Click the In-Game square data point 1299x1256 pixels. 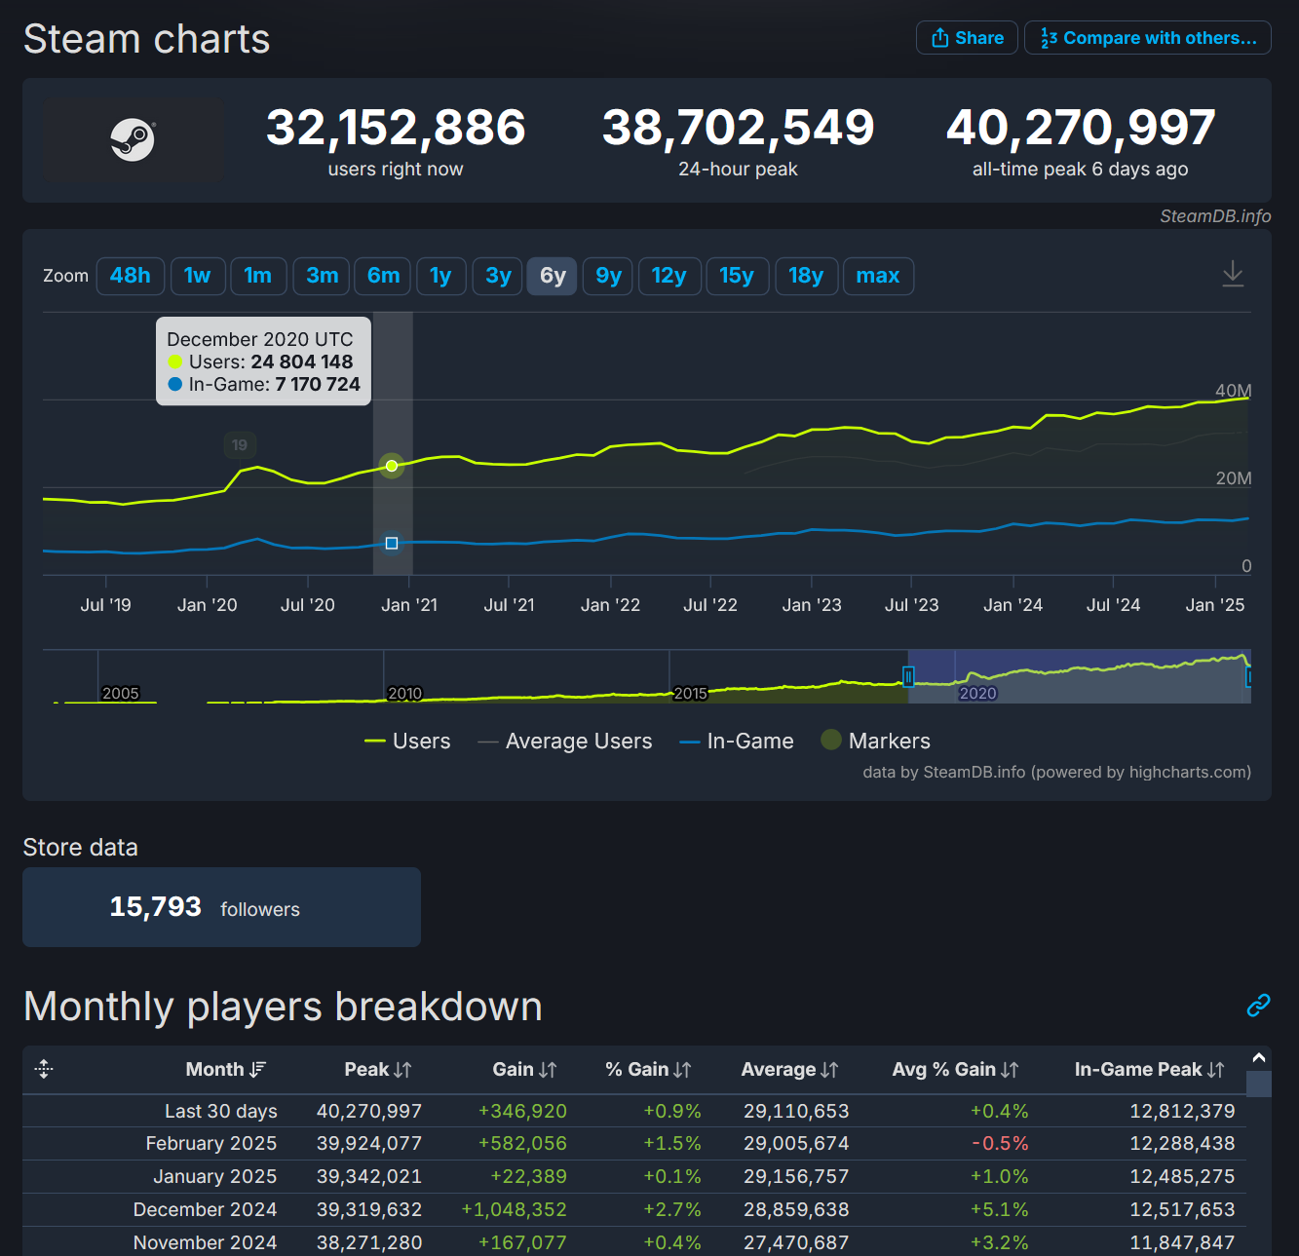392,543
